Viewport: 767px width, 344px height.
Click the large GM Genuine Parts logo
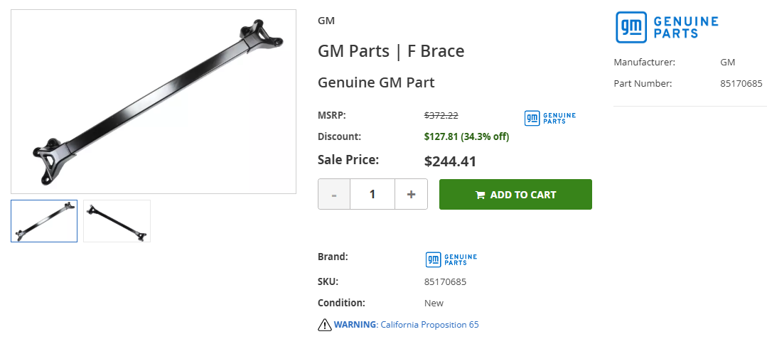tap(667, 27)
